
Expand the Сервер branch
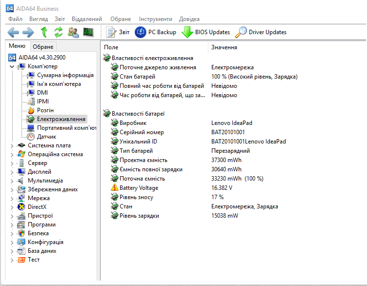(12, 163)
